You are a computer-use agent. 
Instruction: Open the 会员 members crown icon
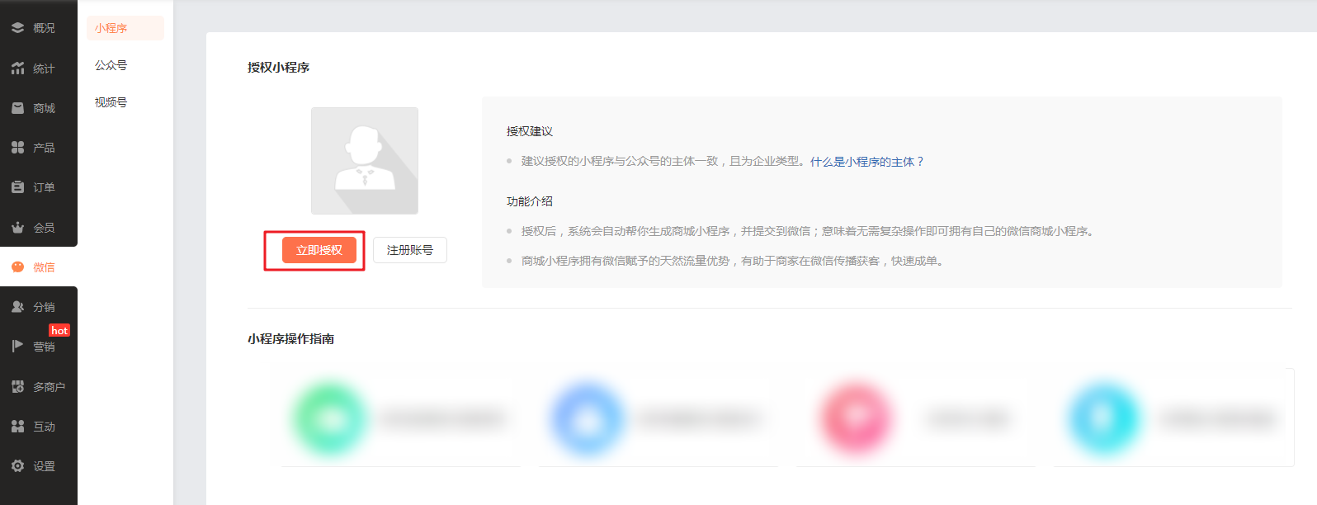click(17, 228)
